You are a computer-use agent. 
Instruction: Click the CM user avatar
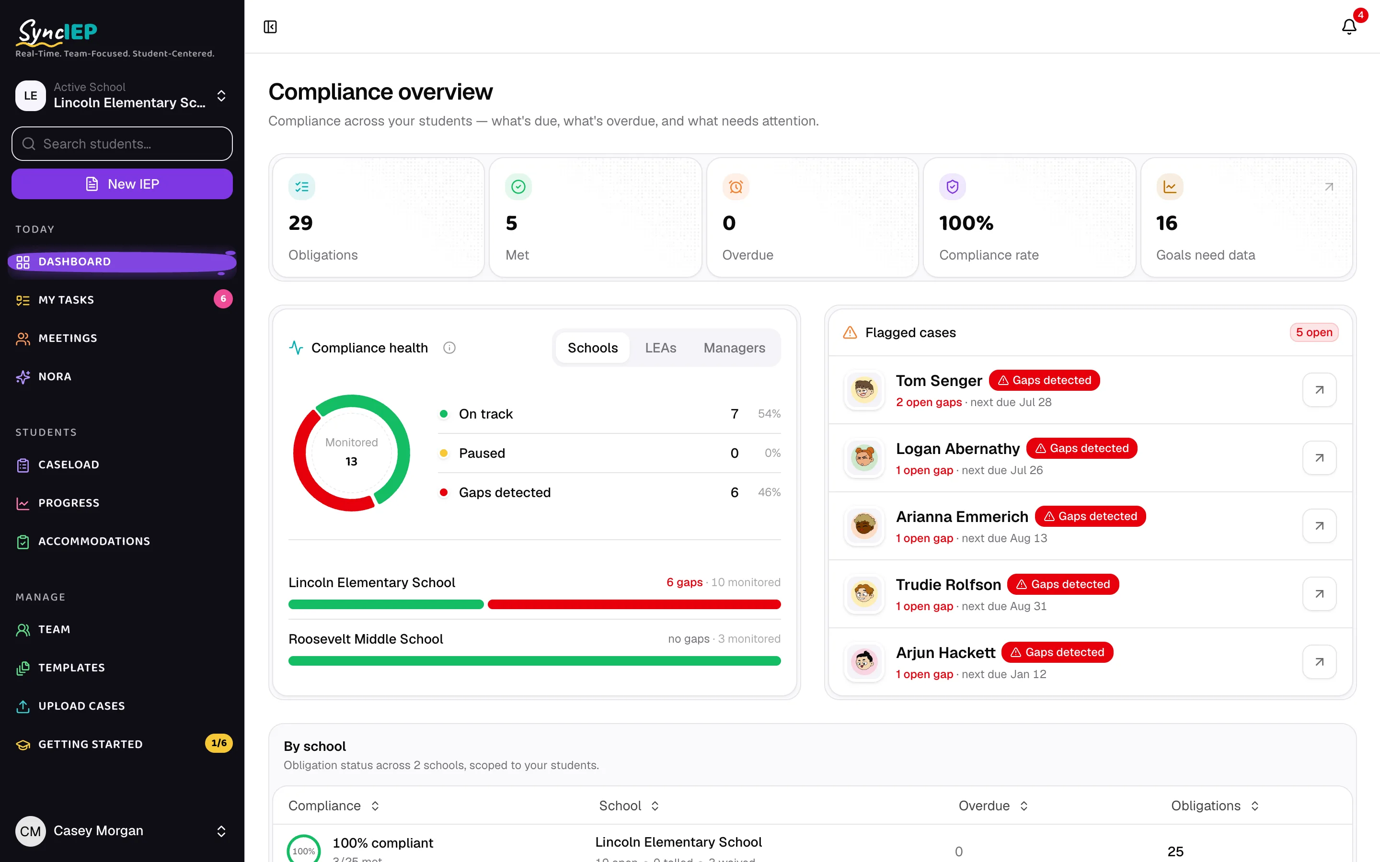coord(31,831)
